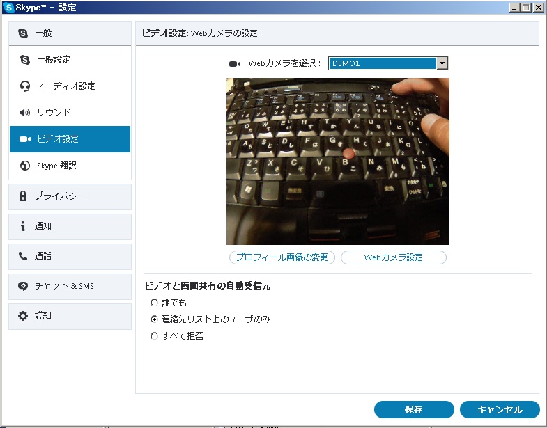Expand the プライバシー section

pos(70,197)
